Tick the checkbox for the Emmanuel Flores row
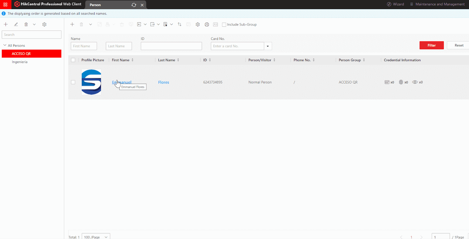469x239 pixels. [x=73, y=82]
